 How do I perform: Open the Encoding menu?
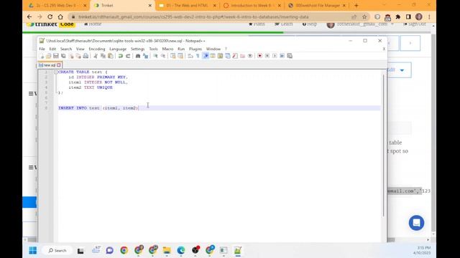[97, 49]
